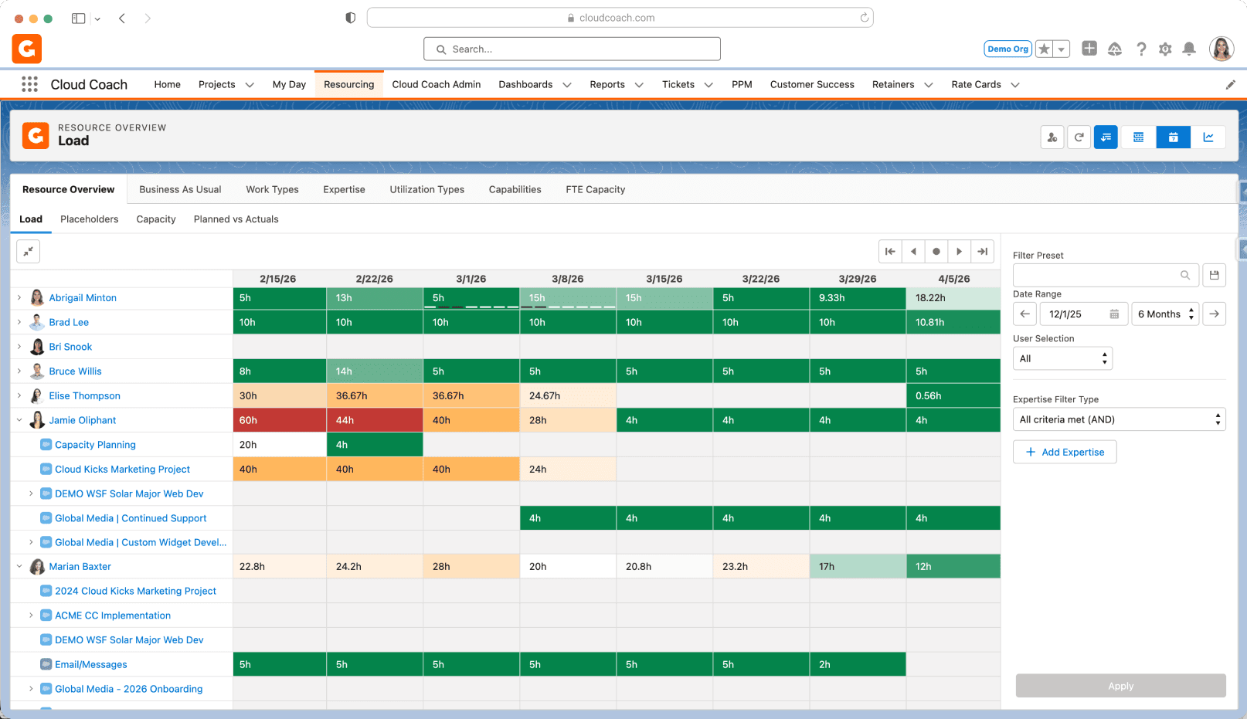Open the All criteria met (AND) dropdown
1247x719 pixels.
click(x=1120, y=419)
